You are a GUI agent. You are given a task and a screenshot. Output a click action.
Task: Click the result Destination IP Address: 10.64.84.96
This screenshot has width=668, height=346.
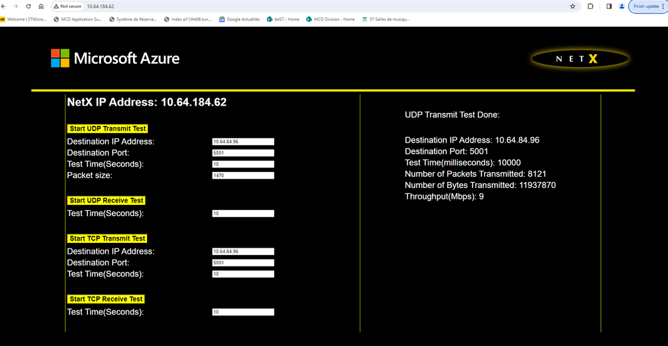[473, 140]
